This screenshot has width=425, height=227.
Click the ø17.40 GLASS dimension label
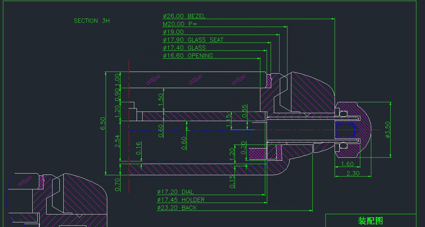click(184, 48)
